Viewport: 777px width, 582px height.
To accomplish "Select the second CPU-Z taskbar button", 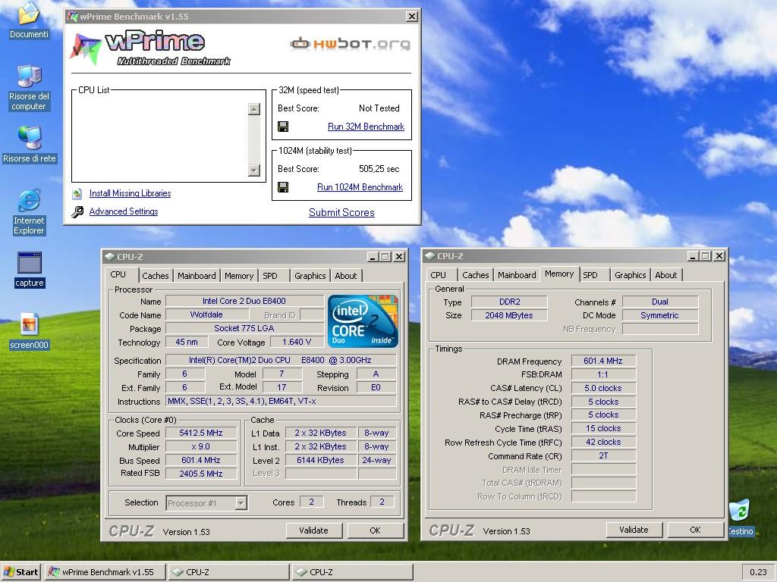I will coord(352,572).
